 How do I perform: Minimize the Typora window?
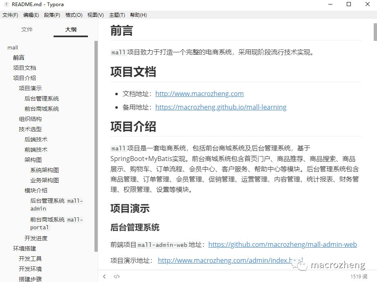[331, 4]
